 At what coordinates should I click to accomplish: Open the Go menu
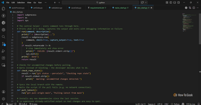click(35, 2)
